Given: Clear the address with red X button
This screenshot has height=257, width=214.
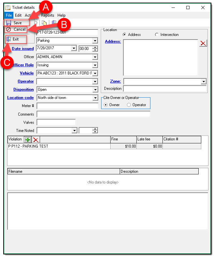Looking at the screenshot, I should 203,43.
